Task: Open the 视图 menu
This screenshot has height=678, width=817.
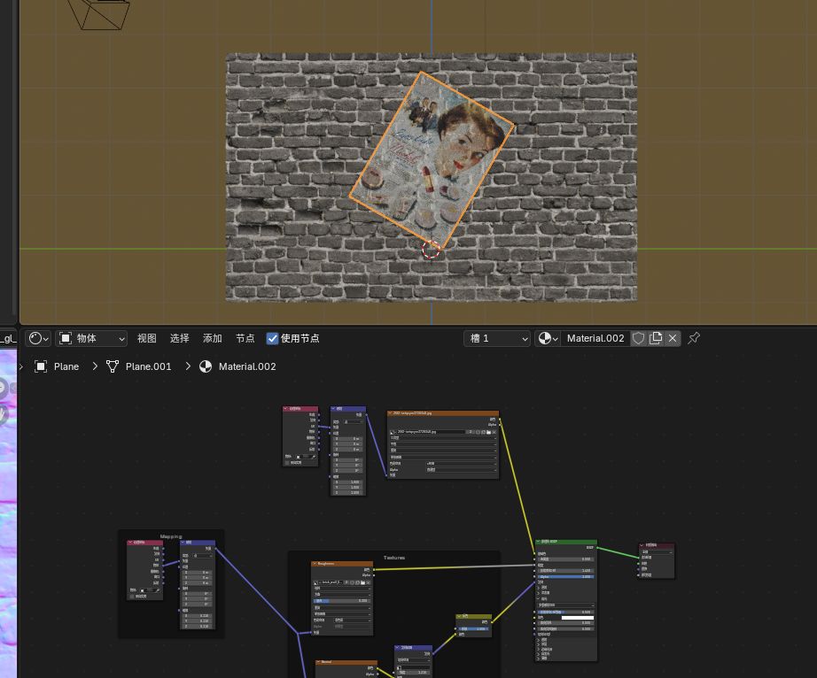Action: click(x=146, y=339)
